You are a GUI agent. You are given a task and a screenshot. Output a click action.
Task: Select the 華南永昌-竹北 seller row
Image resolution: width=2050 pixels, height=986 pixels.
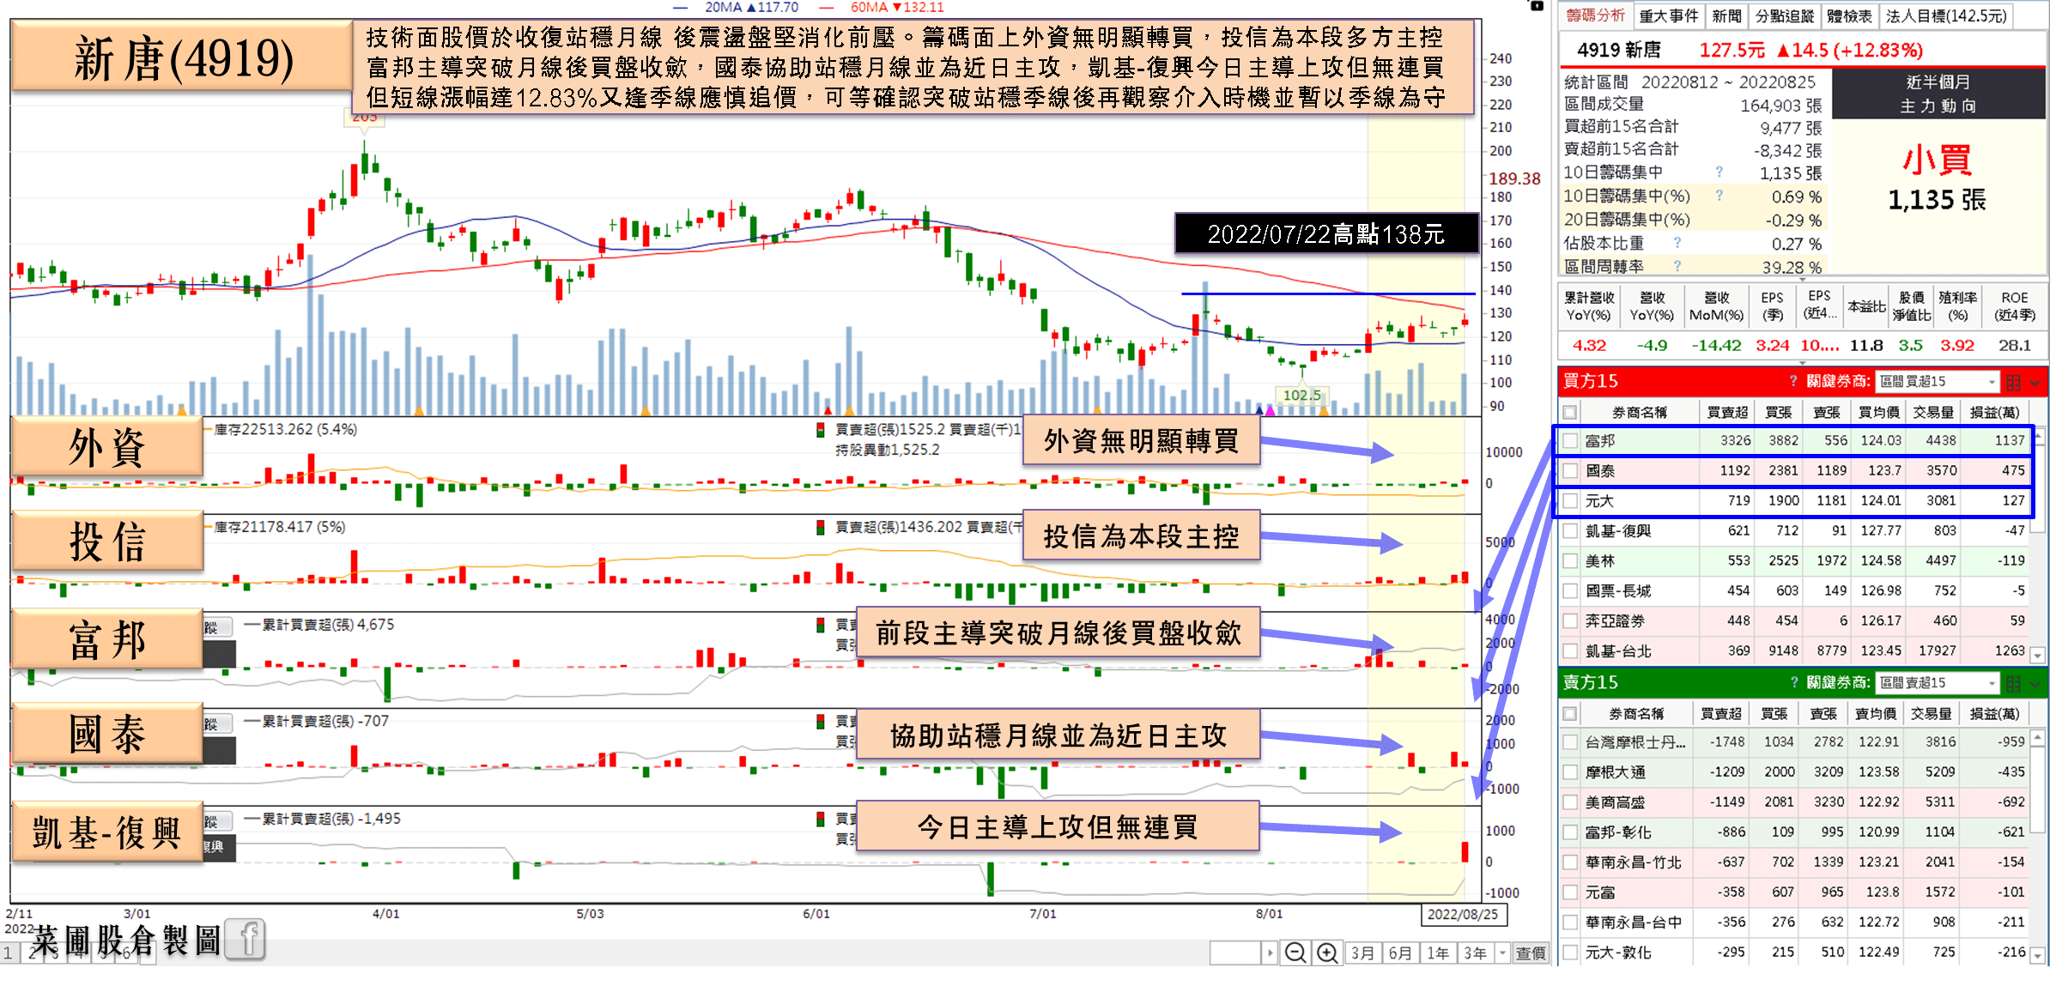(1794, 862)
